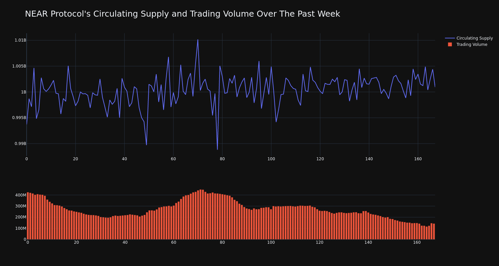This screenshot has height=266, width=499.
Task: Click the 140 tick on supply chart x-axis
Action: click(369, 159)
